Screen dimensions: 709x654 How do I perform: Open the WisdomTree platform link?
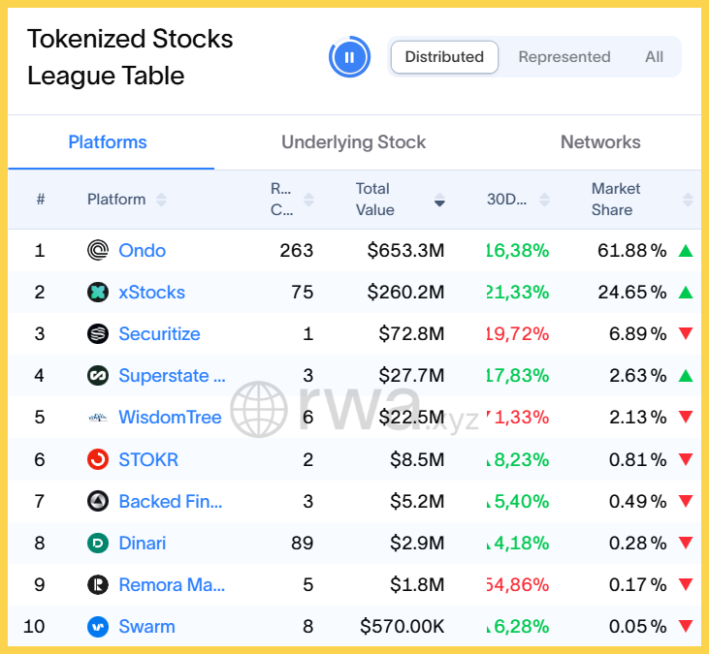tap(170, 418)
